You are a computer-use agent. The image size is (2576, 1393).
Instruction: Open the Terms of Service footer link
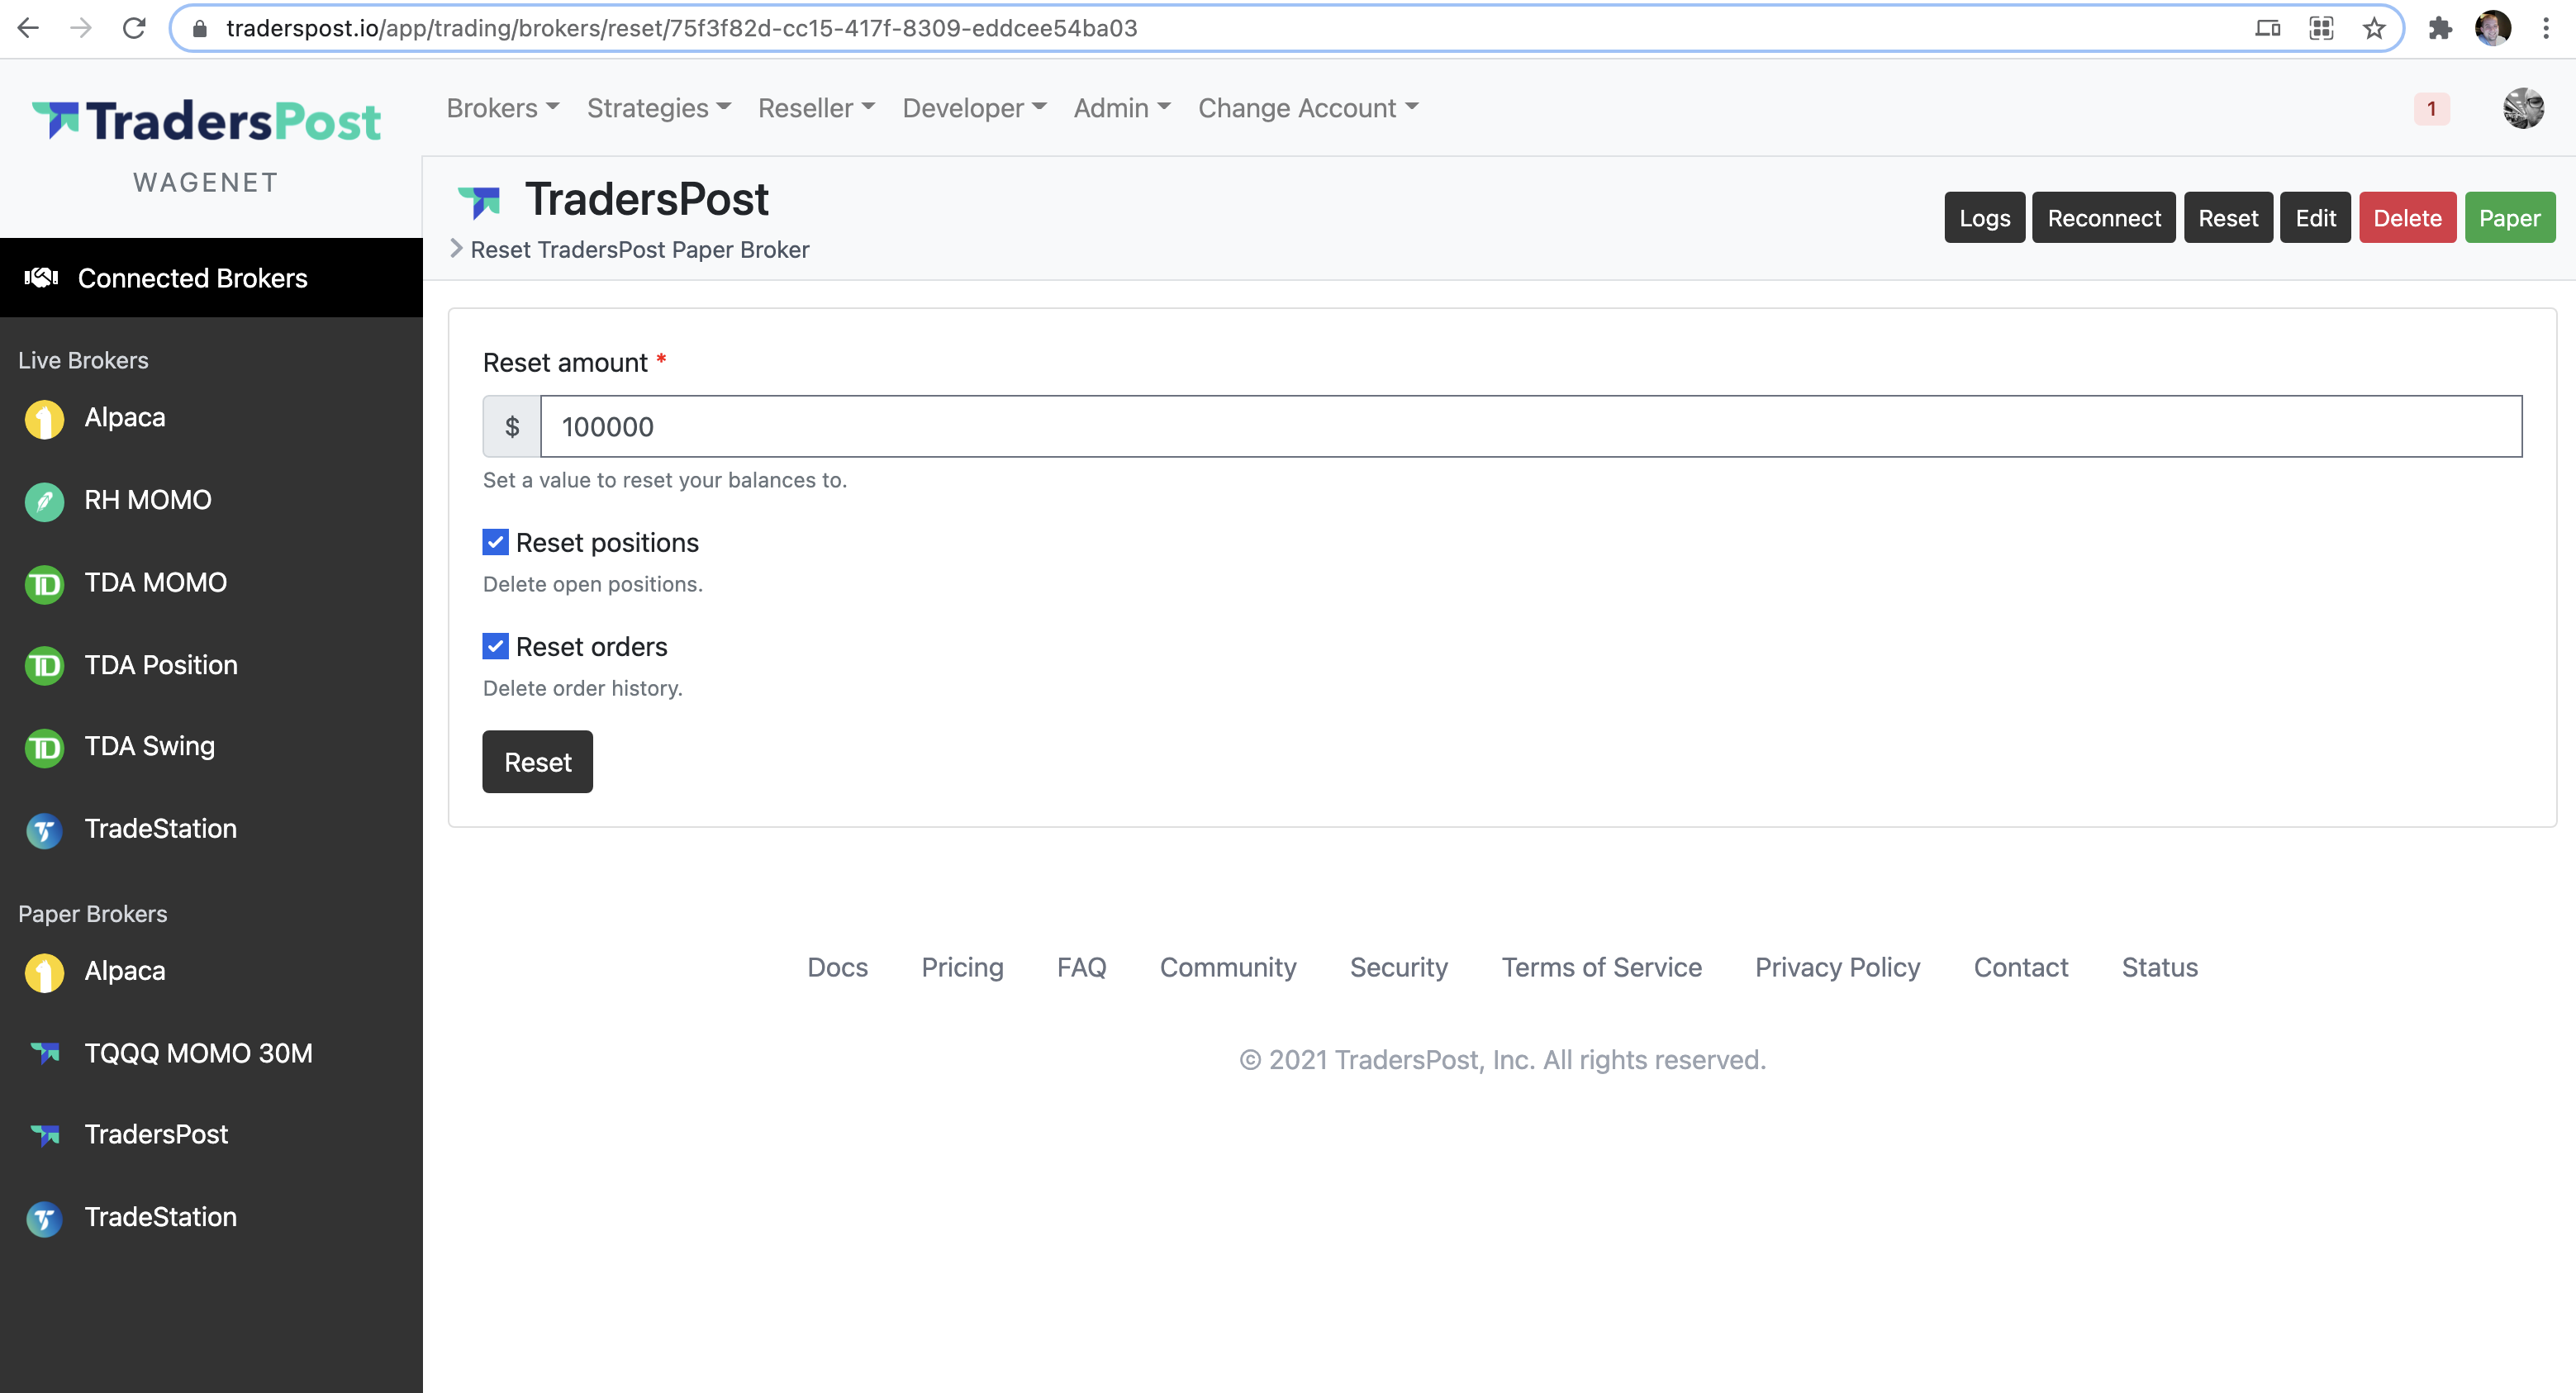point(1600,967)
